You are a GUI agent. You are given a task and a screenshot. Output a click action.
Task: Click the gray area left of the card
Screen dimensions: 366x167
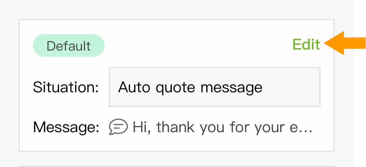(9, 85)
